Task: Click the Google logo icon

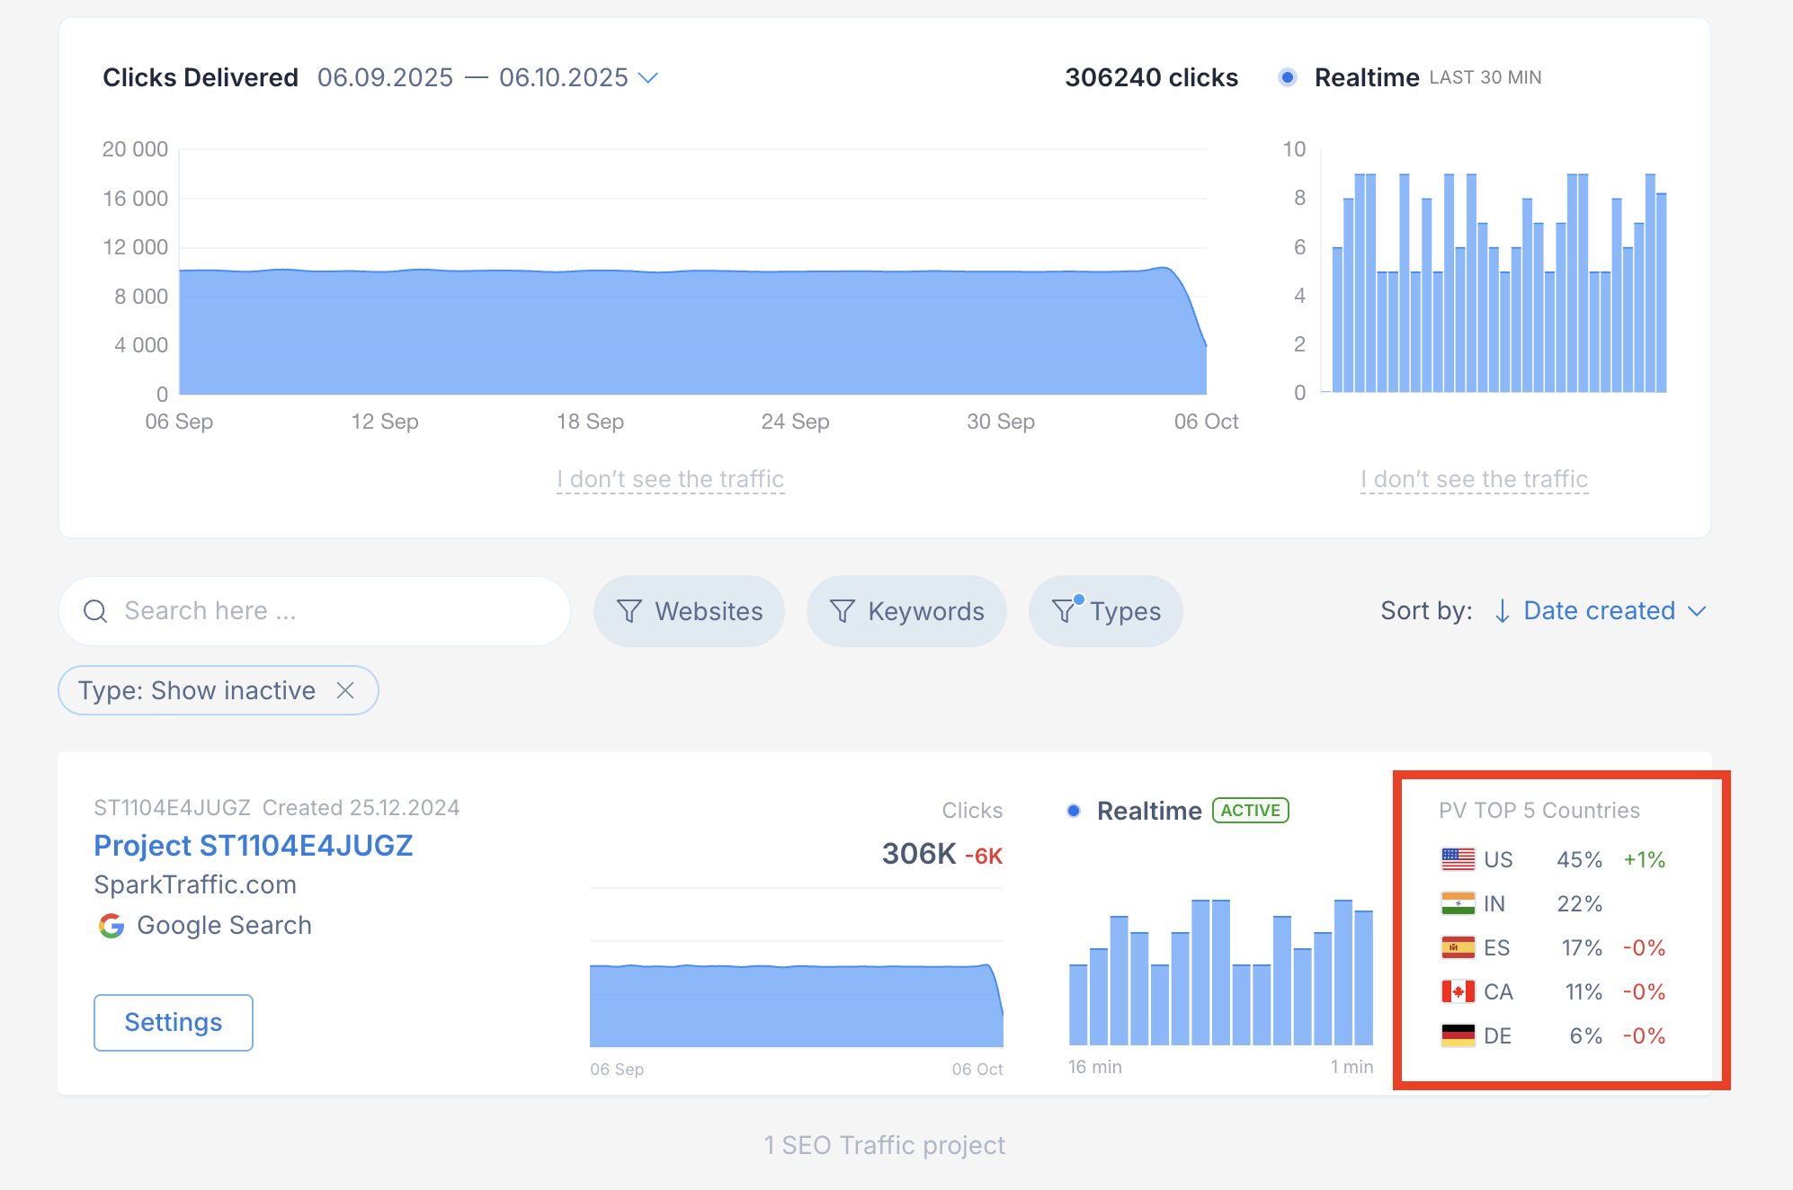Action: pos(112,926)
